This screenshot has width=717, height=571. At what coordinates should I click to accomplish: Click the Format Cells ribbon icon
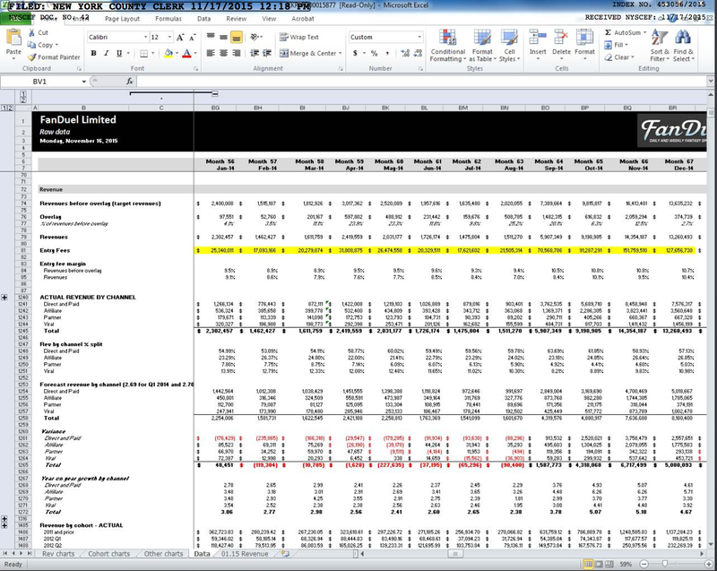pyautogui.click(x=584, y=38)
